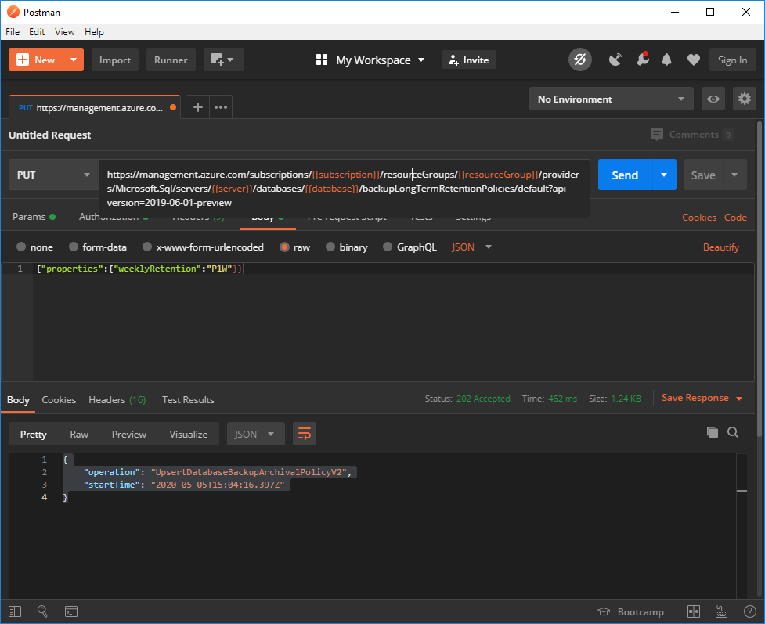The height and width of the screenshot is (624, 765).
Task: Select the Visualize response view
Action: point(189,434)
